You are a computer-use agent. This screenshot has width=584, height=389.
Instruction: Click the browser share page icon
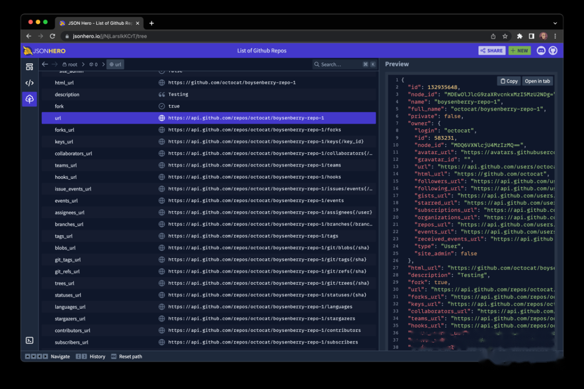493,36
